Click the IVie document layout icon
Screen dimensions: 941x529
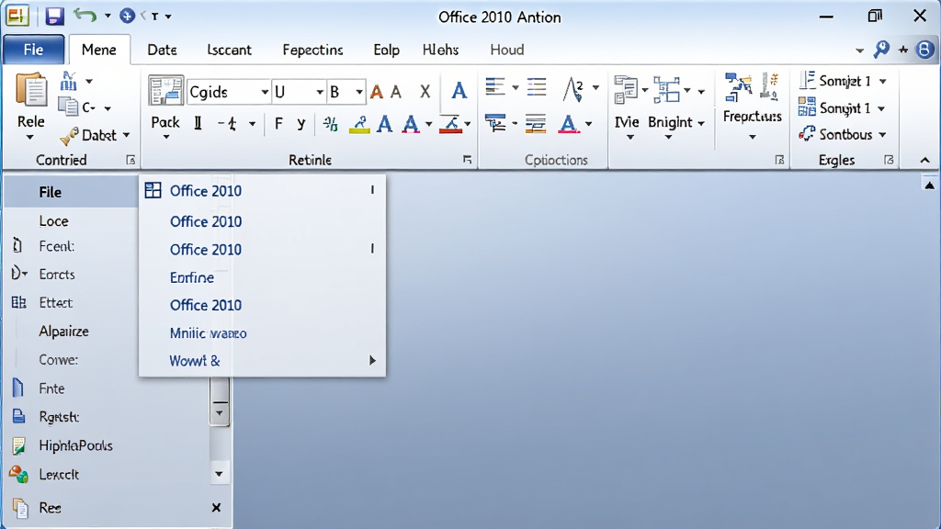pyautogui.click(x=625, y=90)
